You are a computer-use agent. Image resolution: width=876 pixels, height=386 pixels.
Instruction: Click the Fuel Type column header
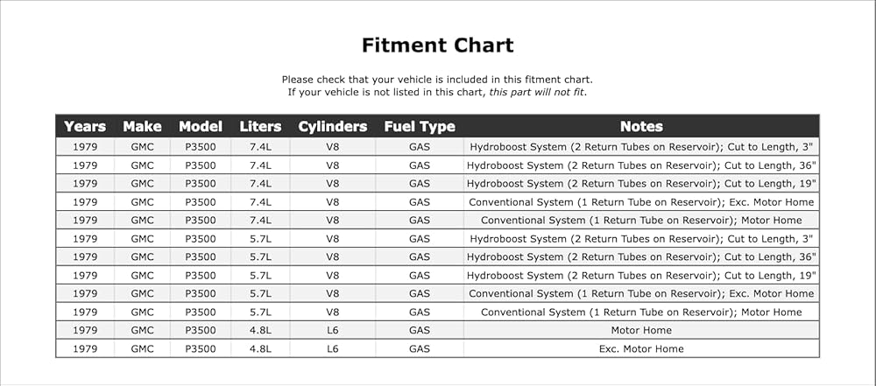(x=420, y=127)
